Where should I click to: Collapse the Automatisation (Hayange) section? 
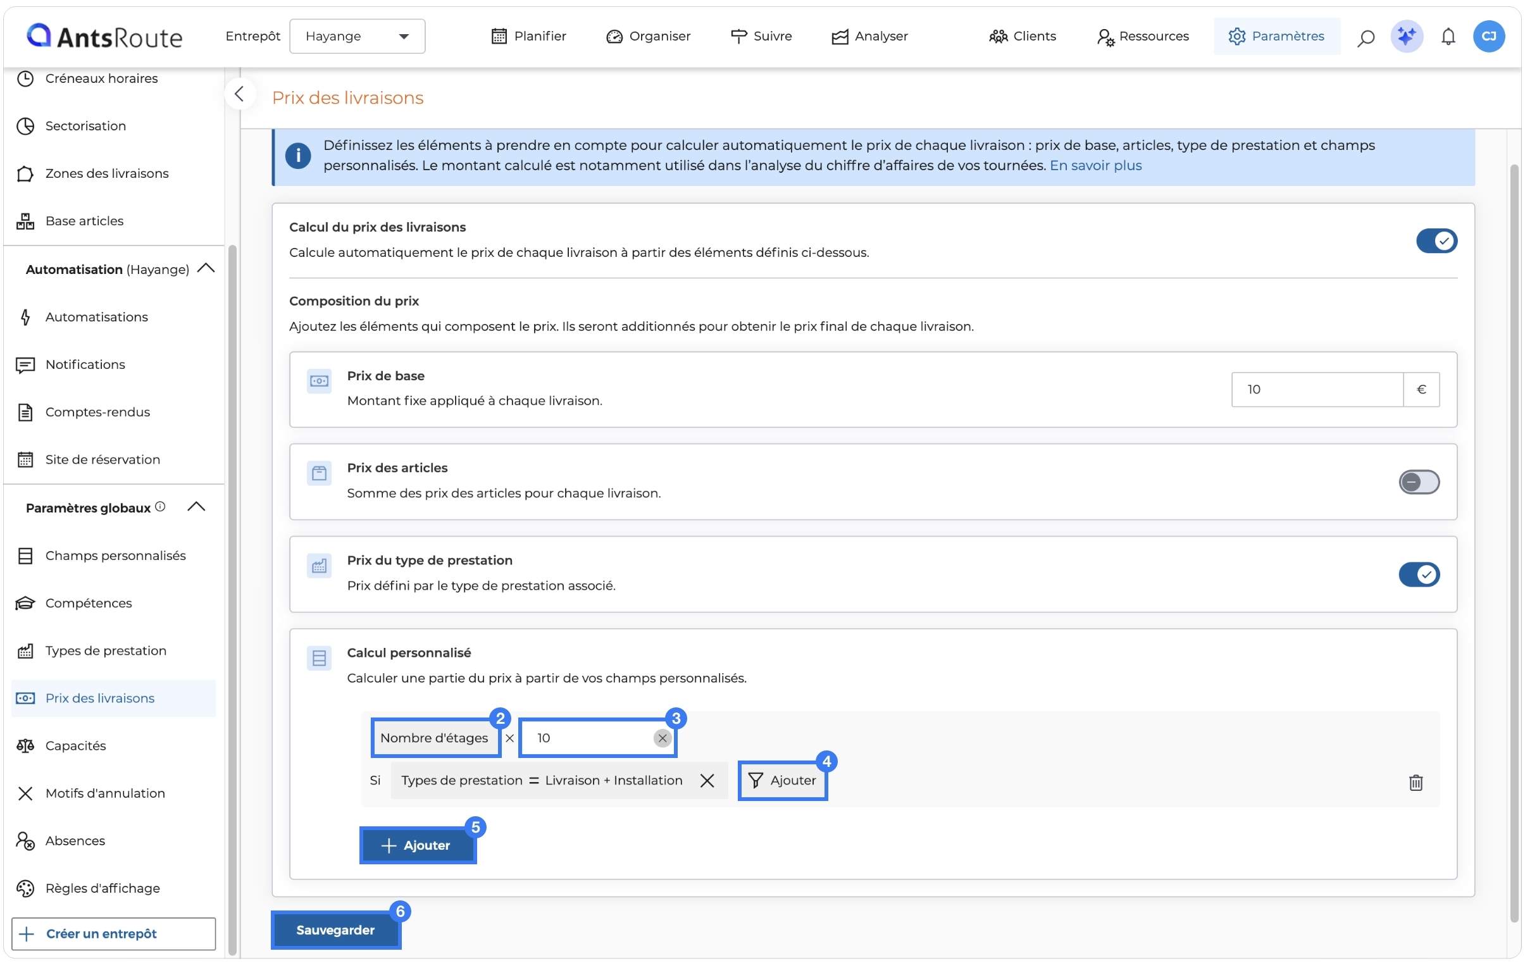pos(206,268)
